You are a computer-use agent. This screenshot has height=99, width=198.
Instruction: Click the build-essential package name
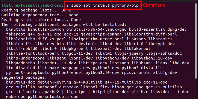click(147, 29)
